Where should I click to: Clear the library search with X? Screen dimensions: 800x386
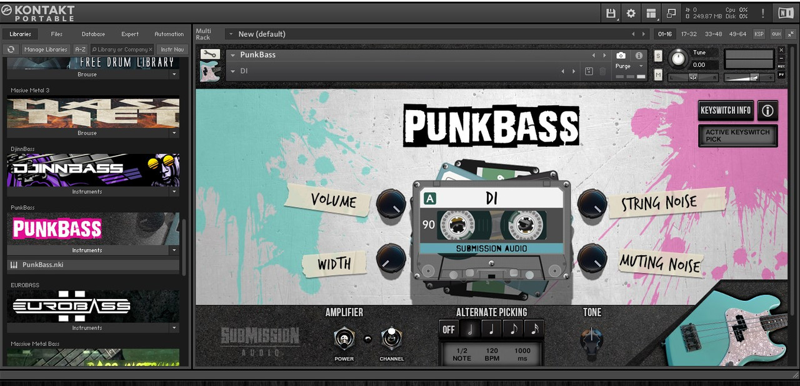pyautogui.click(x=150, y=49)
